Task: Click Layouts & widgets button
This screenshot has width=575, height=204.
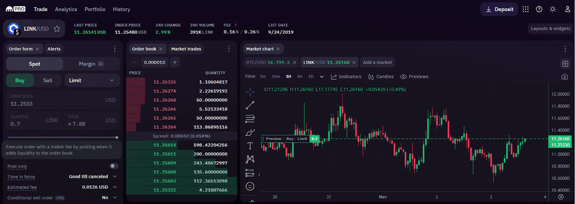Action: (x=550, y=29)
